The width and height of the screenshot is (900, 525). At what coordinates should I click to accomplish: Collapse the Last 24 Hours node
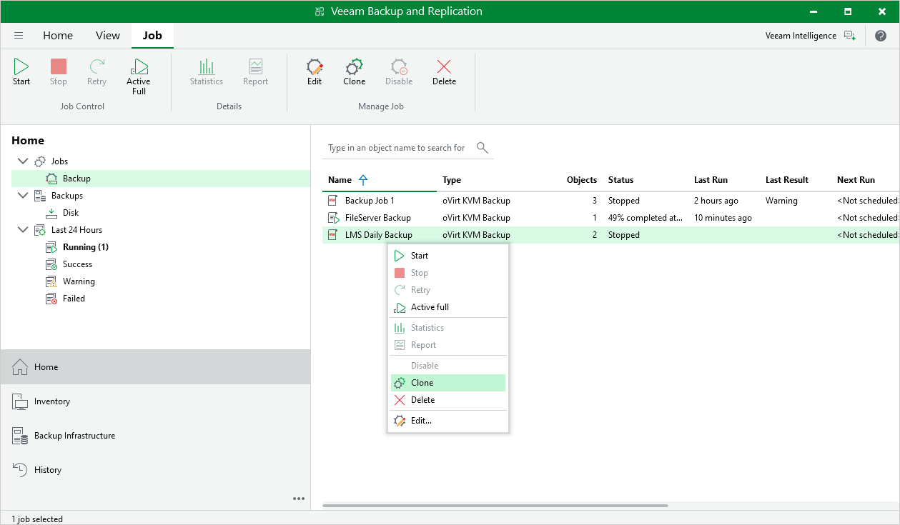click(22, 229)
